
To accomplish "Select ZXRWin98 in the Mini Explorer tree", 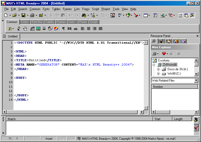I will click(x=170, y=65).
